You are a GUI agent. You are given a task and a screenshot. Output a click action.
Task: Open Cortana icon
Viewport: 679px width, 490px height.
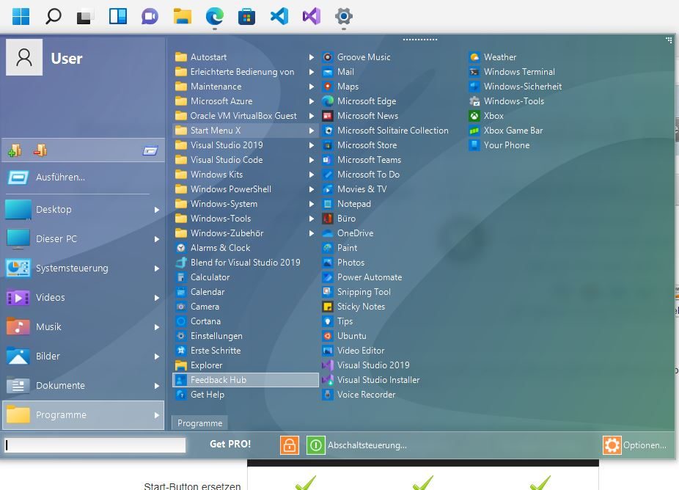click(181, 321)
